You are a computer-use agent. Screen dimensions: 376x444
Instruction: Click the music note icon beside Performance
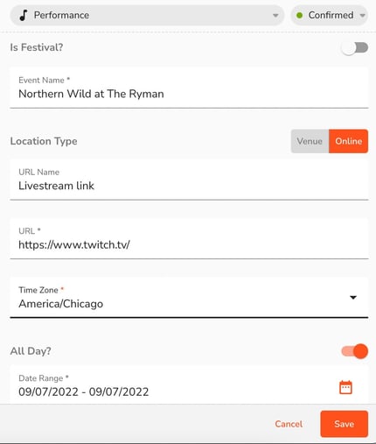24,15
